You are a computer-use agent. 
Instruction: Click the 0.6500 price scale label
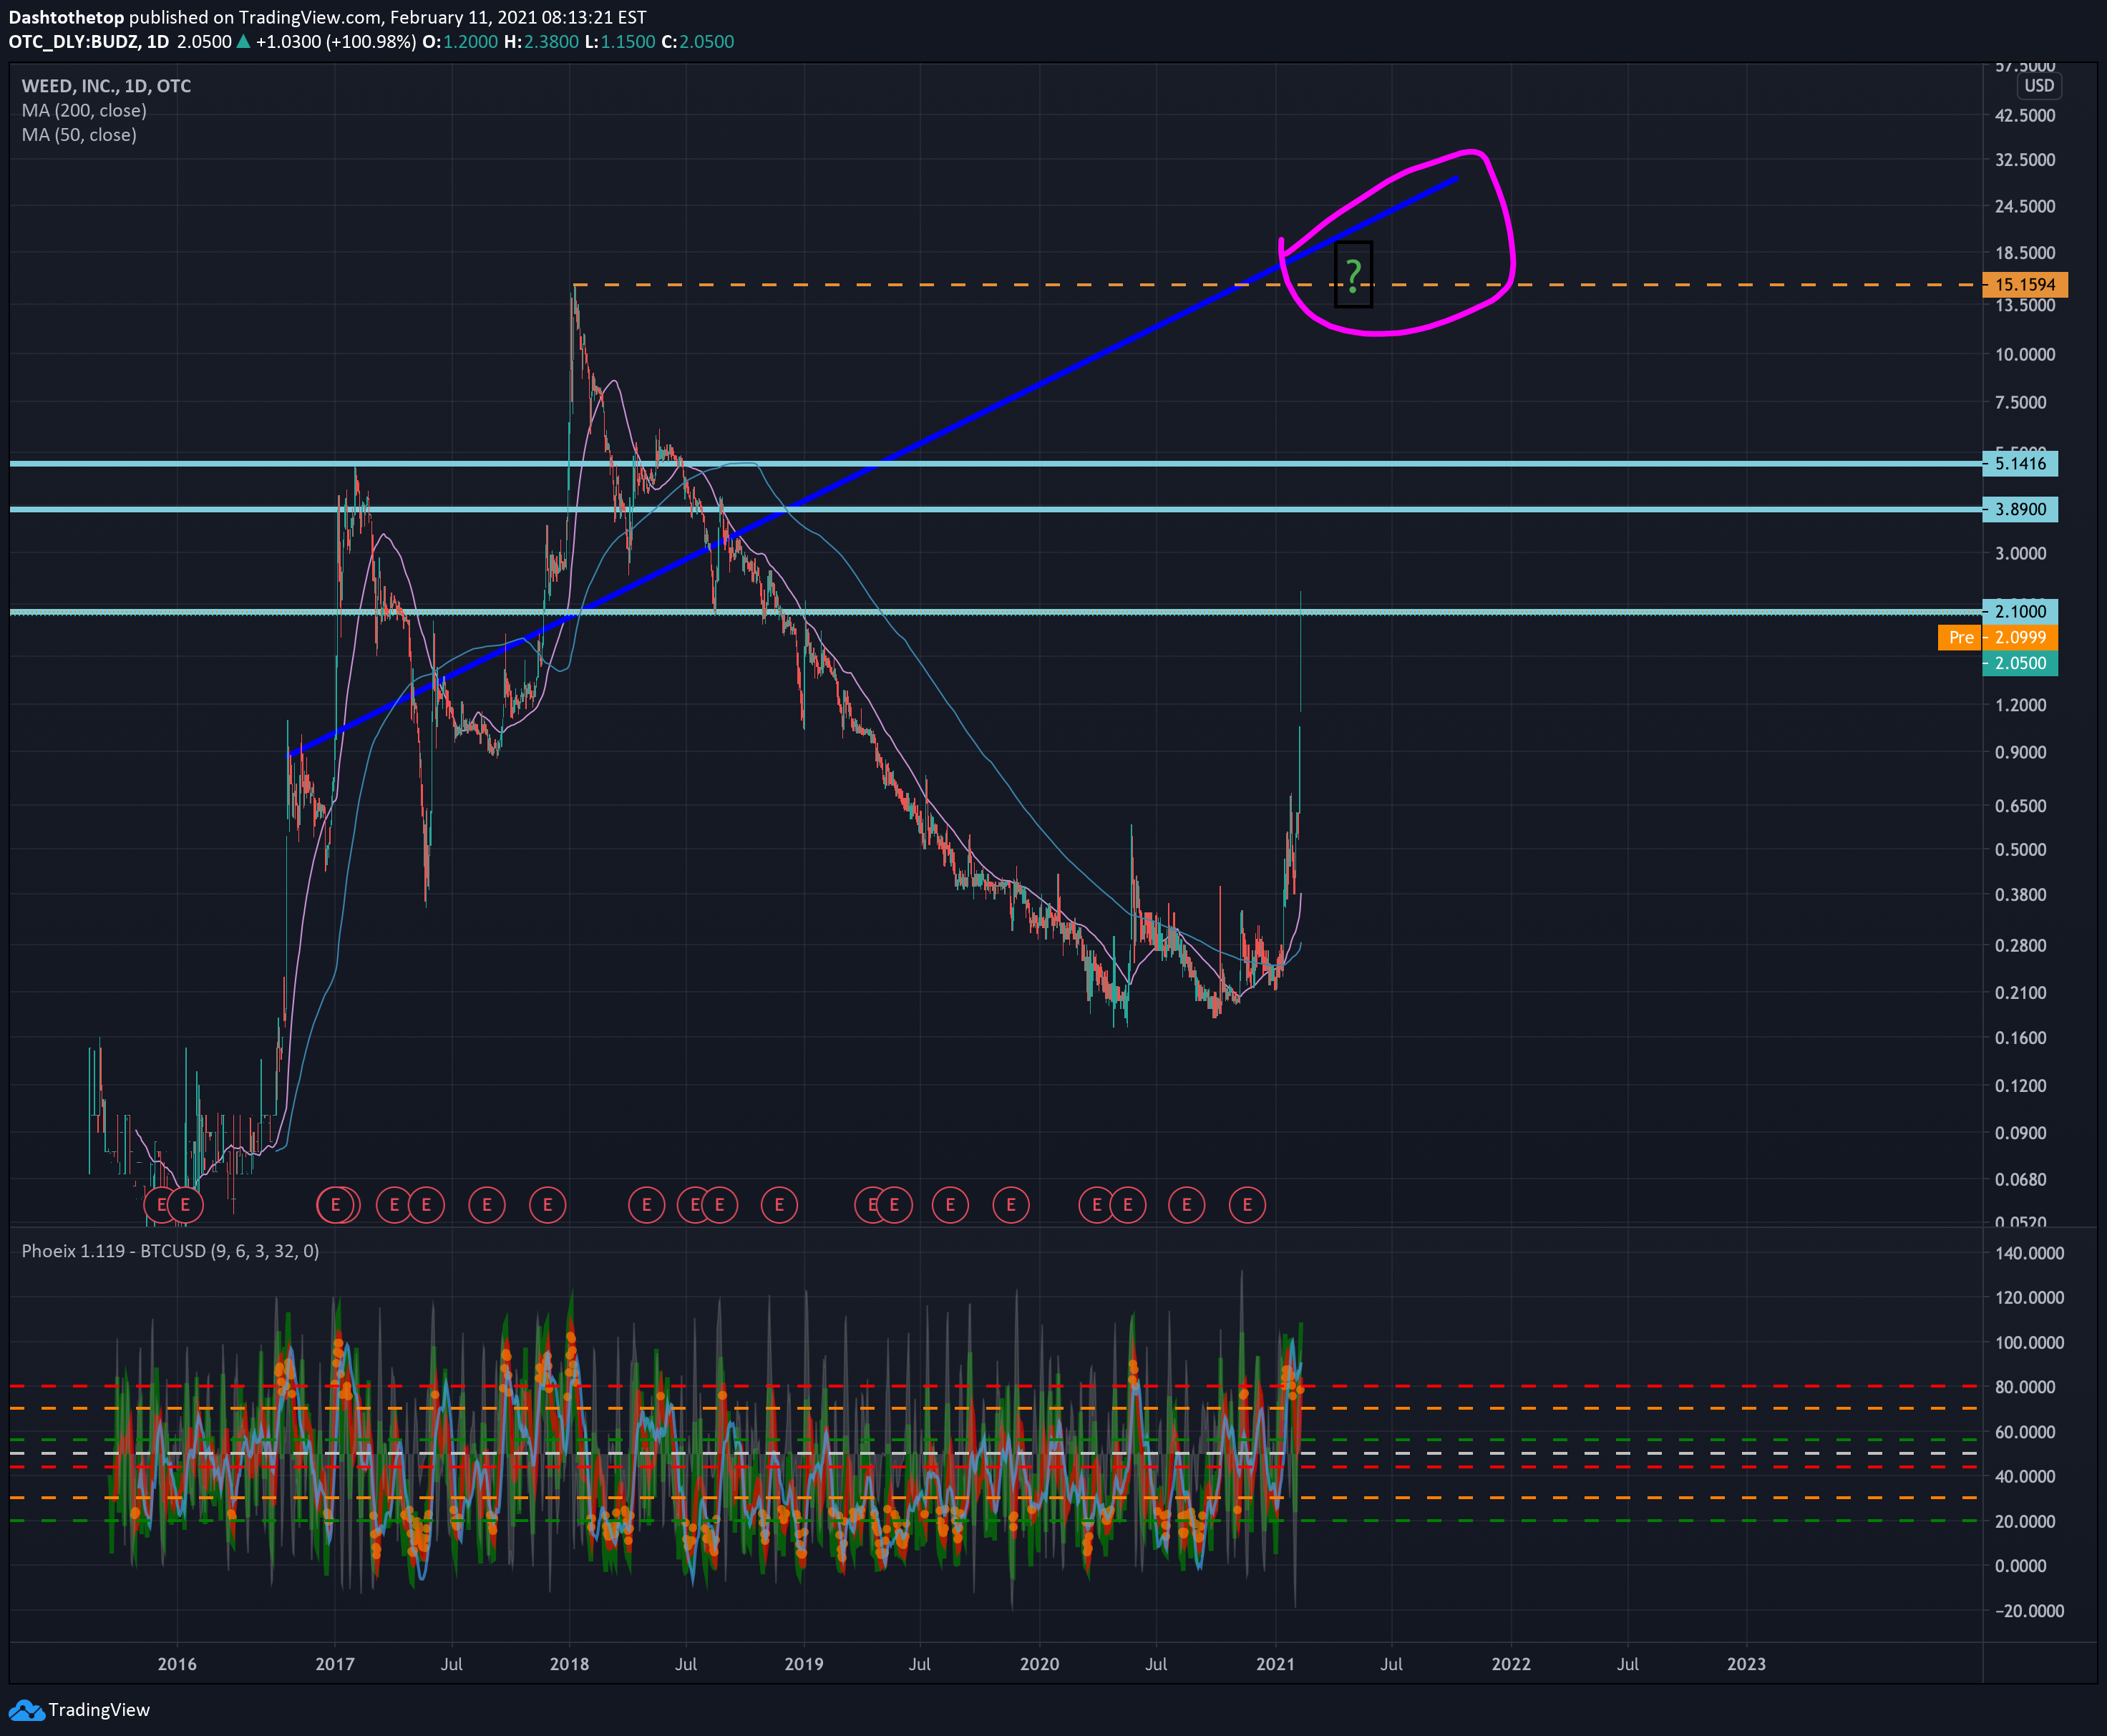(2021, 806)
